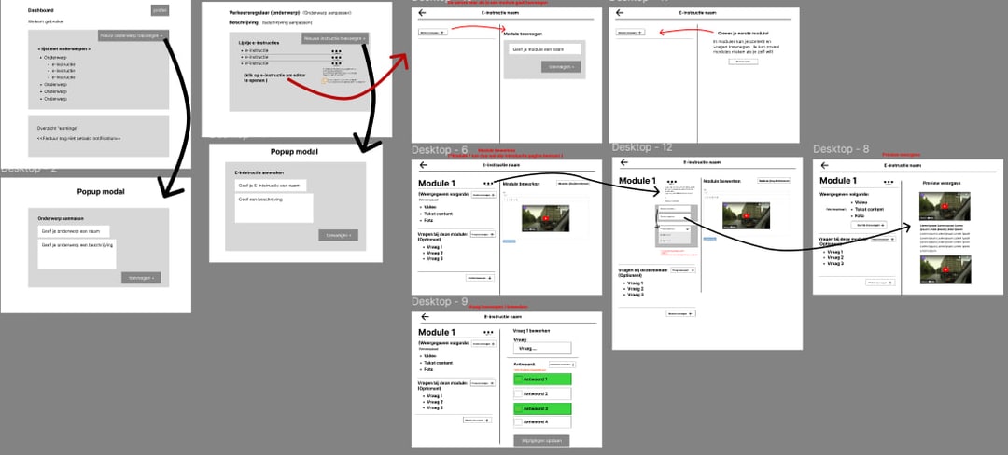Screen dimensions: 1008x455
Task: Select the 'Desktop - 9' frame label
Action: pyautogui.click(x=440, y=301)
